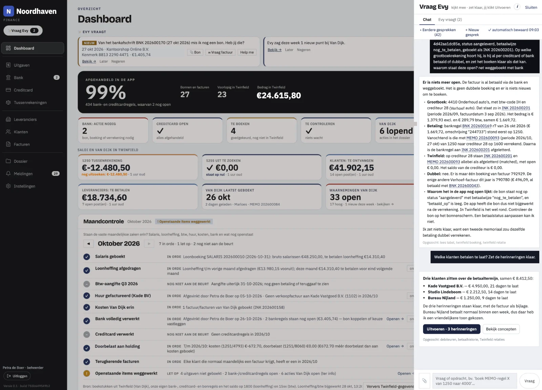
Task: Toggle the Kosten Van Dijk erin checkmark
Action: 87,307
